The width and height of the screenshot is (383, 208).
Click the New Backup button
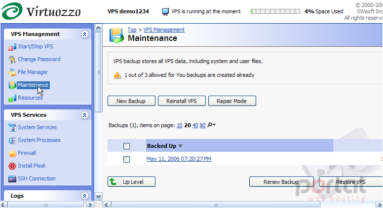pos(131,101)
